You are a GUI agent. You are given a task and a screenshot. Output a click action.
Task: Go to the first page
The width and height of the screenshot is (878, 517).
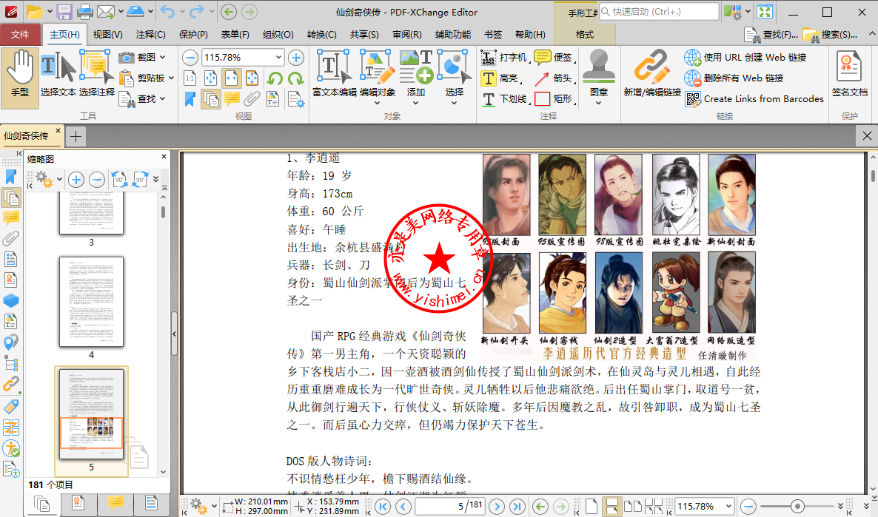(383, 507)
